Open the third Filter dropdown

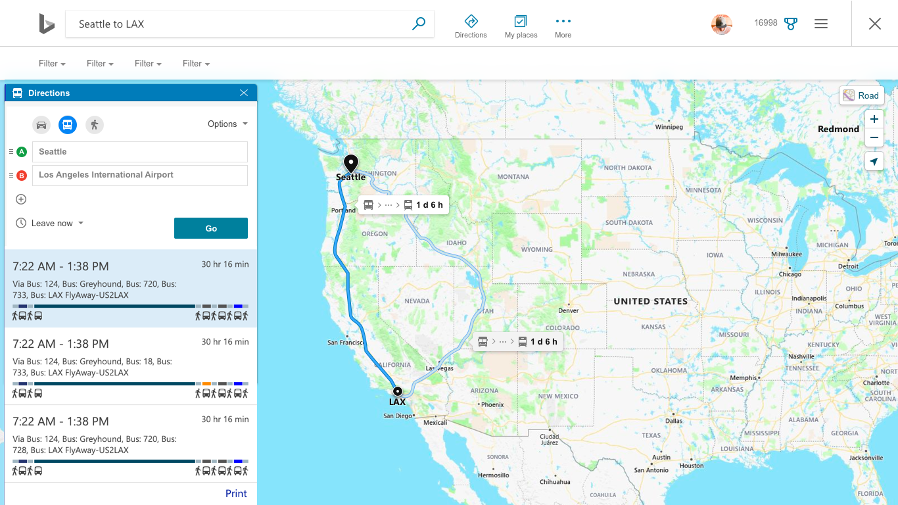(x=148, y=64)
